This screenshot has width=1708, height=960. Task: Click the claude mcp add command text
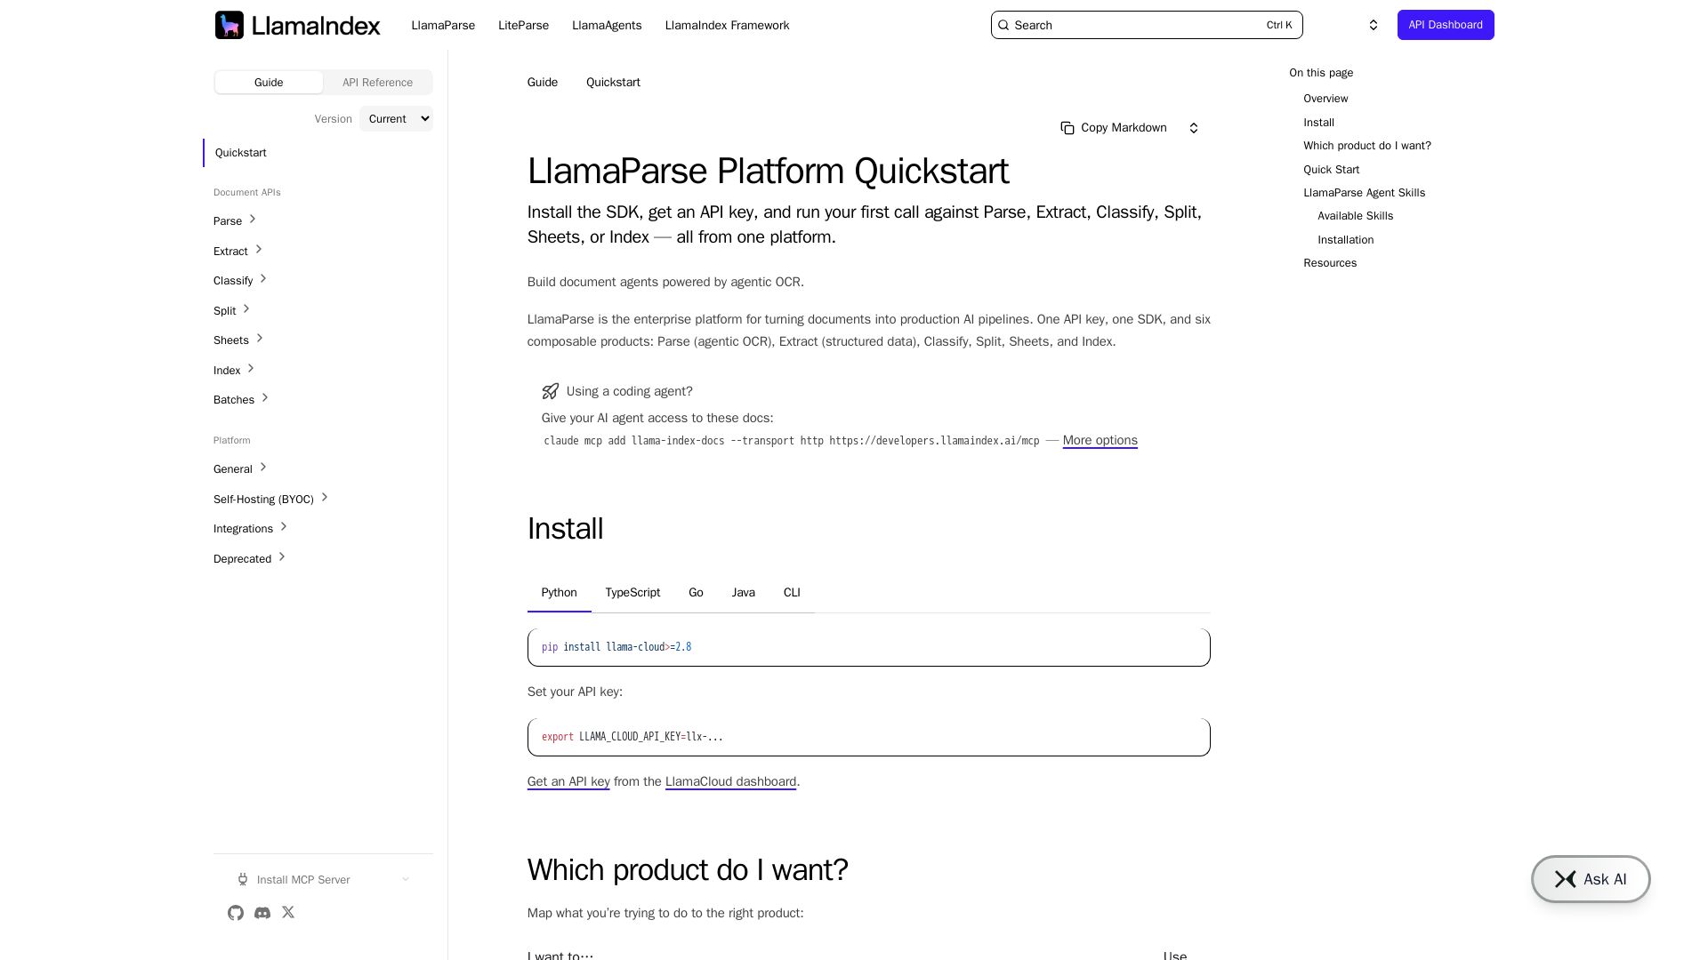791,441
